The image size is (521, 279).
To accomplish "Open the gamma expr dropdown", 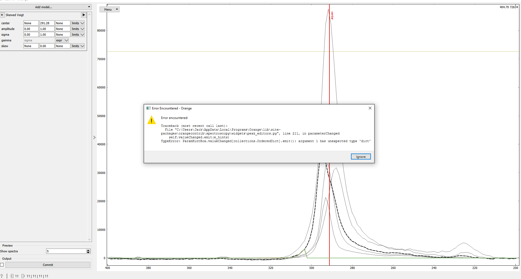I will tap(62, 40).
